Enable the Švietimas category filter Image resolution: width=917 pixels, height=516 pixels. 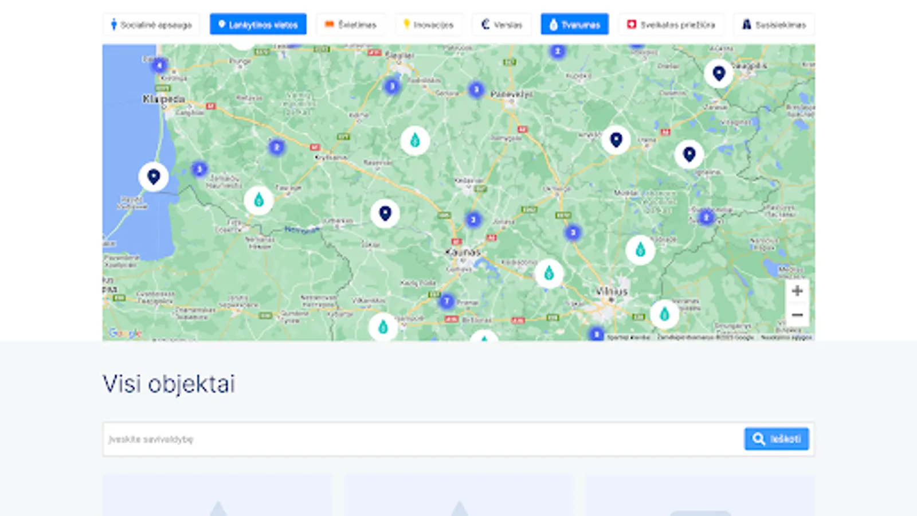click(351, 25)
